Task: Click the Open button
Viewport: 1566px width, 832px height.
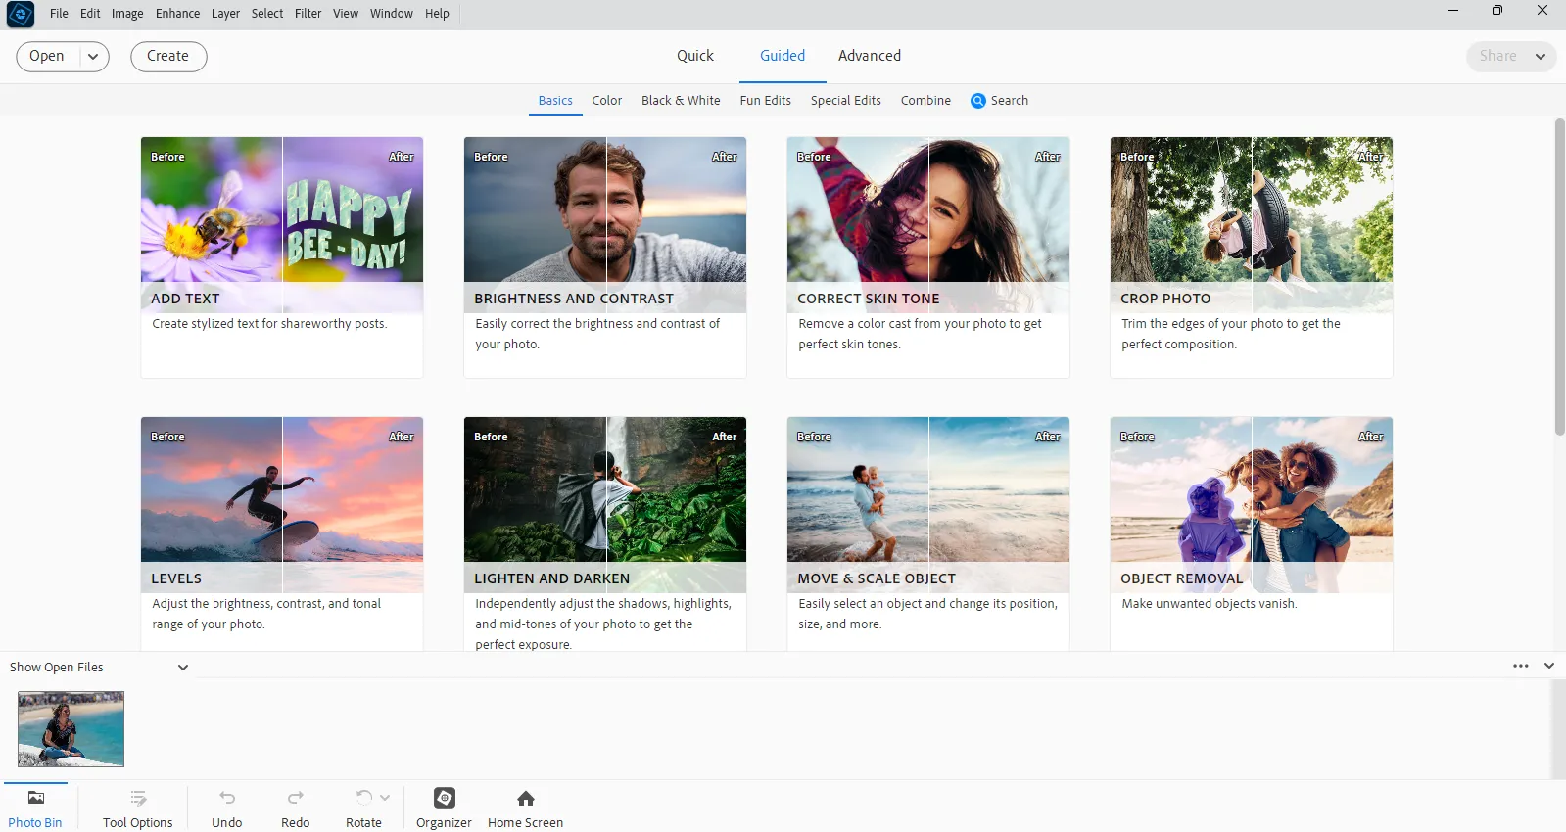Action: click(x=47, y=57)
